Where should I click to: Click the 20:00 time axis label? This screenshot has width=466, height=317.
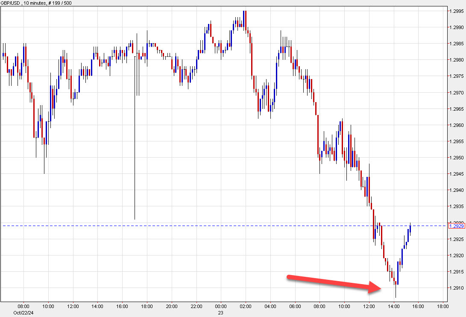click(x=171, y=307)
